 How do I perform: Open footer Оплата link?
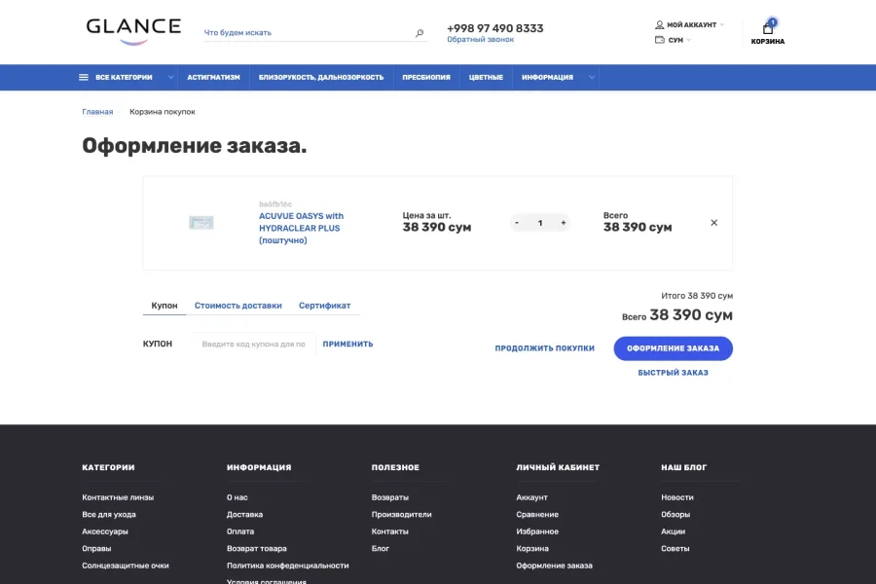point(240,531)
